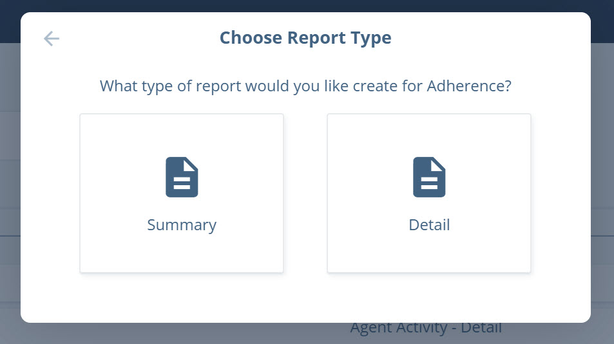Choose the Summary label text
Screen dimensions: 614x344
182,225
